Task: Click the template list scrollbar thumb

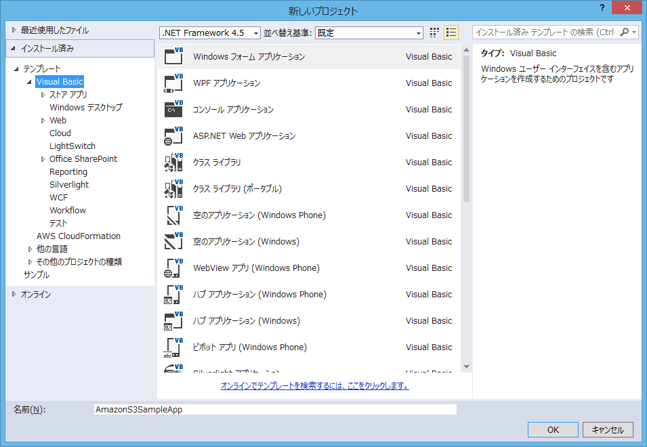Action: coord(466,129)
